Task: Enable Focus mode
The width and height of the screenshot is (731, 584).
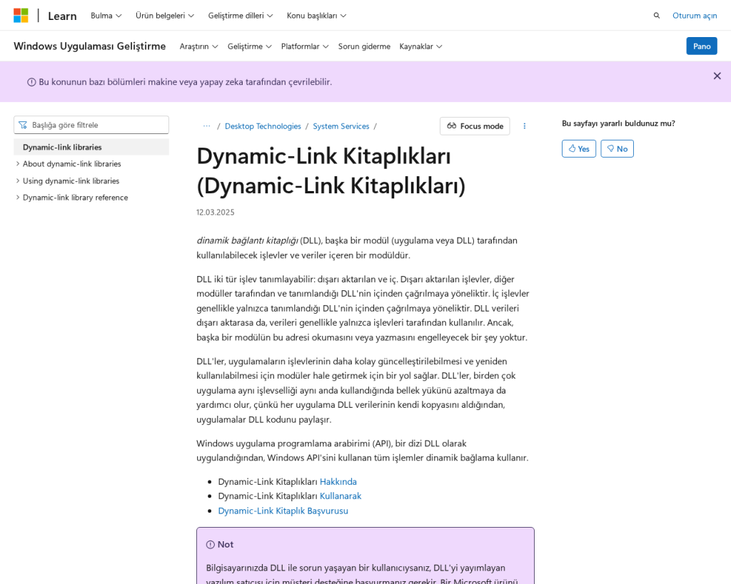Action: [x=475, y=126]
